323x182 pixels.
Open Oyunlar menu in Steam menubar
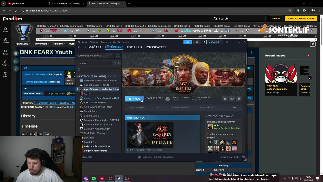117,42
